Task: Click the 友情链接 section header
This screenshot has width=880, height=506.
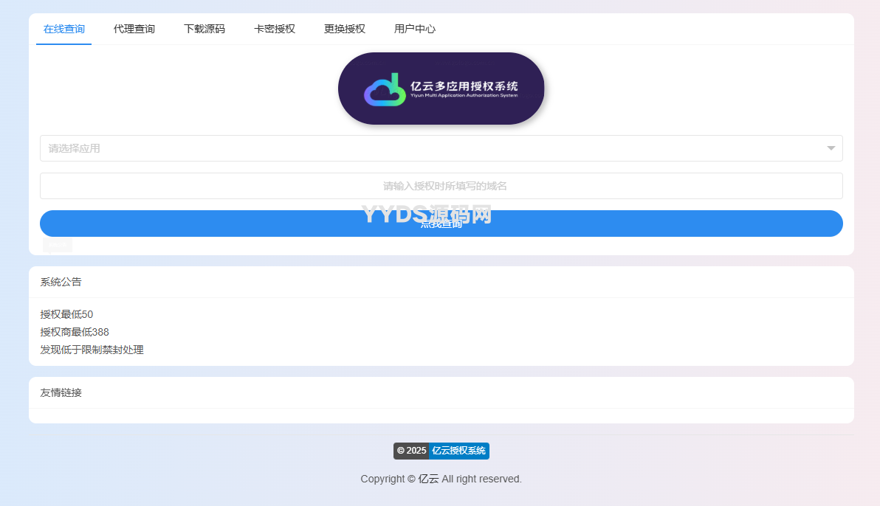Action: 60,392
